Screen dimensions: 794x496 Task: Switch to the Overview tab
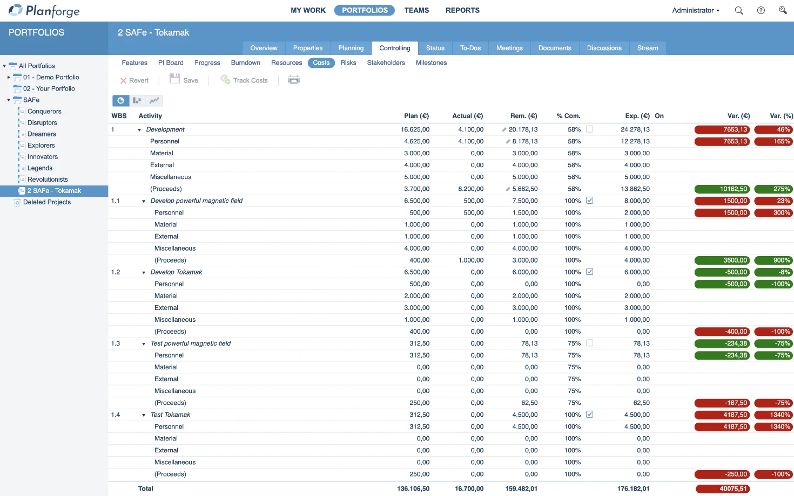pyautogui.click(x=264, y=48)
